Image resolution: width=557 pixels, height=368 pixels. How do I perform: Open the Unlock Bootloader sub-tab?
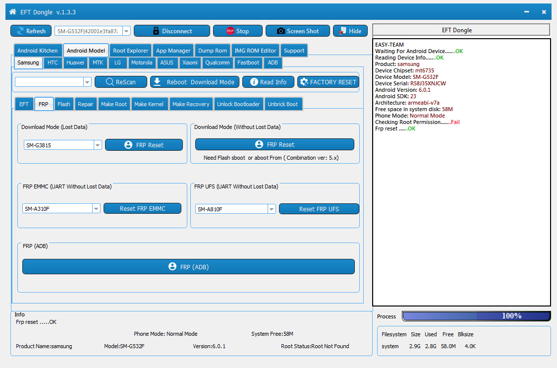point(238,104)
